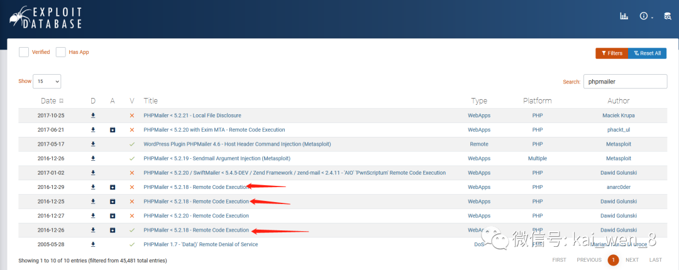Image resolution: width=679 pixels, height=270 pixels.
Task: Open Sendmail Argument Injection (Metasploit) link
Action: 217,158
